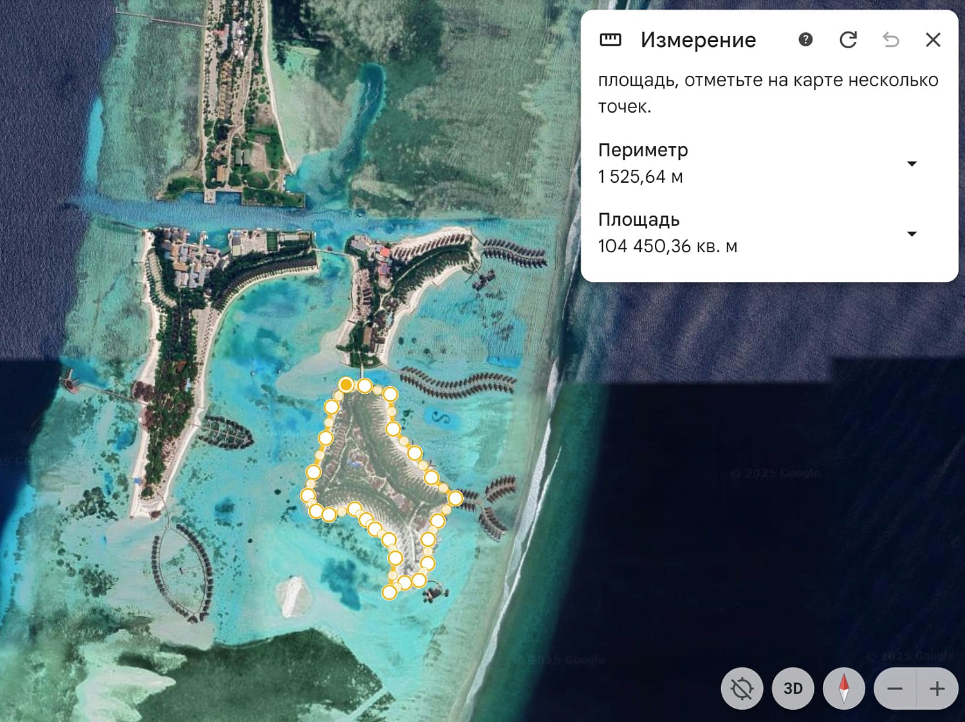Click a white vertex marker on the measurement outline
Image resolution: width=965 pixels, height=722 pixels.
coord(365,386)
